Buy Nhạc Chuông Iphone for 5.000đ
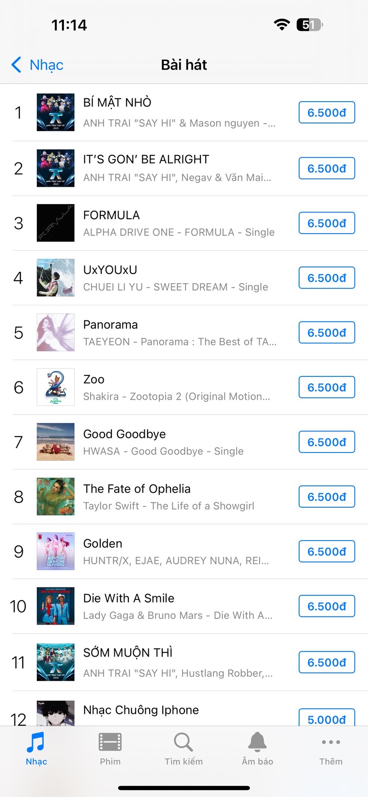This screenshot has width=368, height=797. point(327,718)
